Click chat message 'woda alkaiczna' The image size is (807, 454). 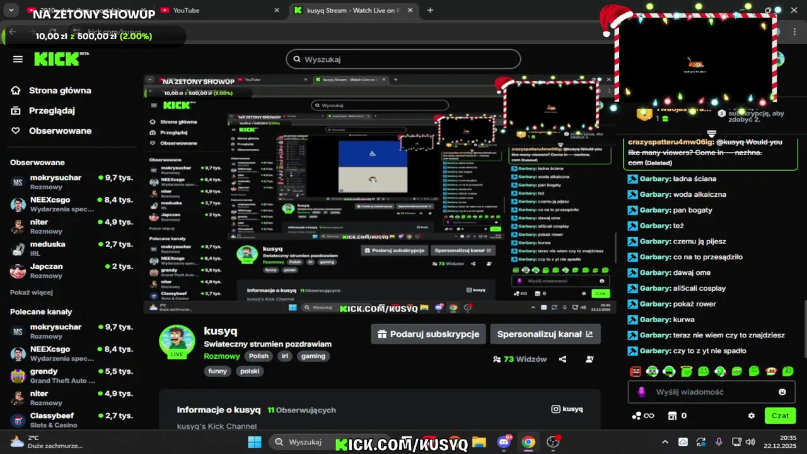700,194
